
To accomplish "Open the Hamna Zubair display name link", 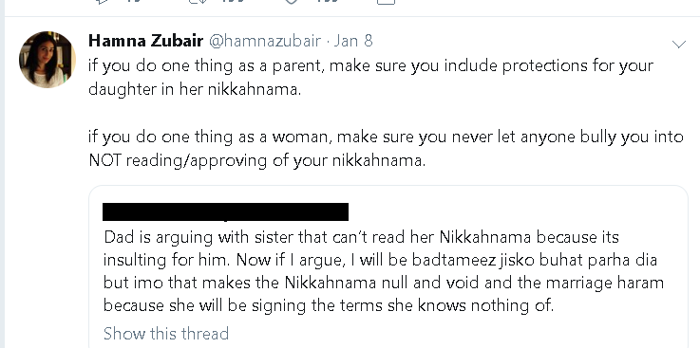I will click(x=146, y=41).
